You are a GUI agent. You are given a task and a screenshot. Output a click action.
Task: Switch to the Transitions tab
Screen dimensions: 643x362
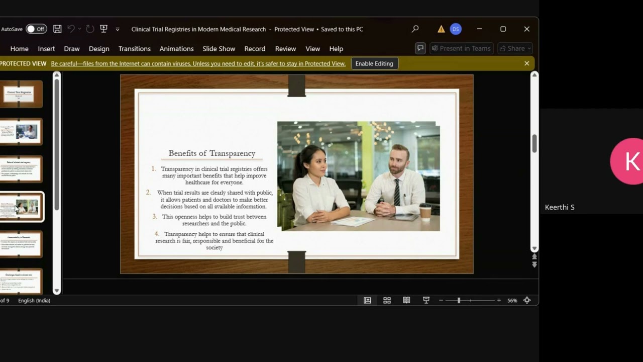pyautogui.click(x=134, y=49)
